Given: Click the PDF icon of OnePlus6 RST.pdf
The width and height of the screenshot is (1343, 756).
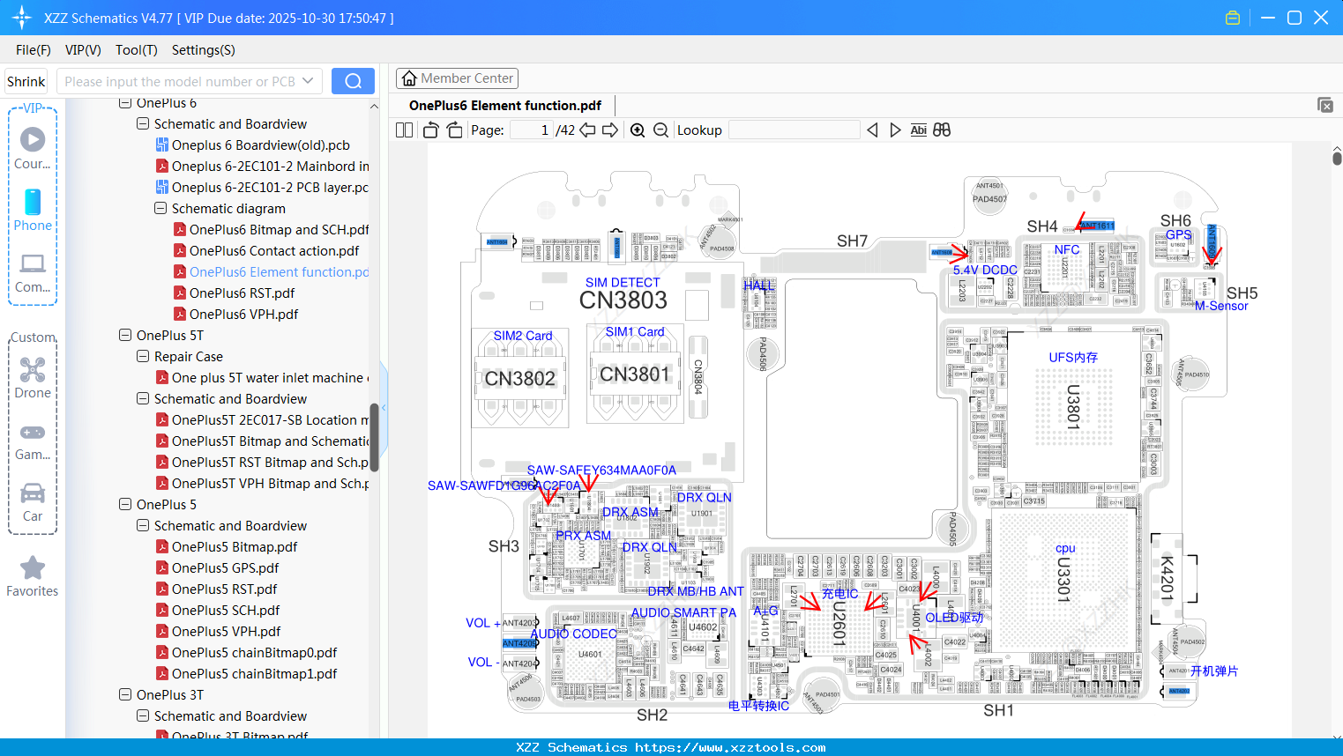Looking at the screenshot, I should 180,293.
